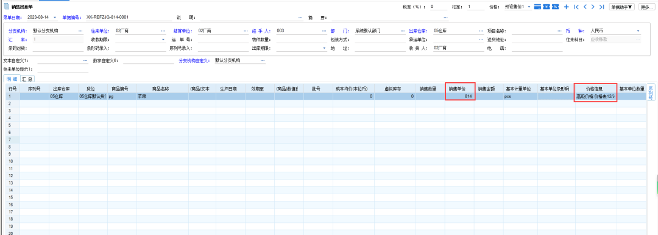The height and width of the screenshot is (235, 658).
Task: Open the 收款期限 dropdown arrow
Action: coord(163,40)
